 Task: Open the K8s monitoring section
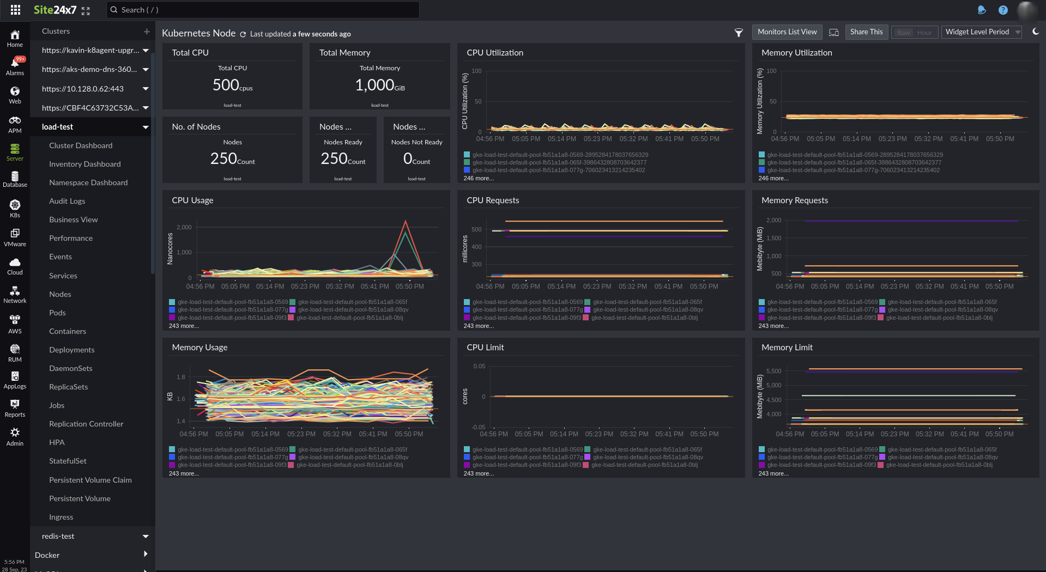15,207
